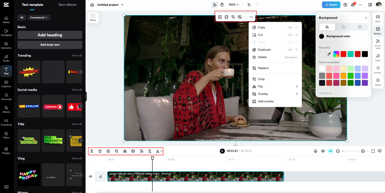Screen dimensions: 385x193
Task: Open the Smart tools panel on right
Action: tap(378, 44)
